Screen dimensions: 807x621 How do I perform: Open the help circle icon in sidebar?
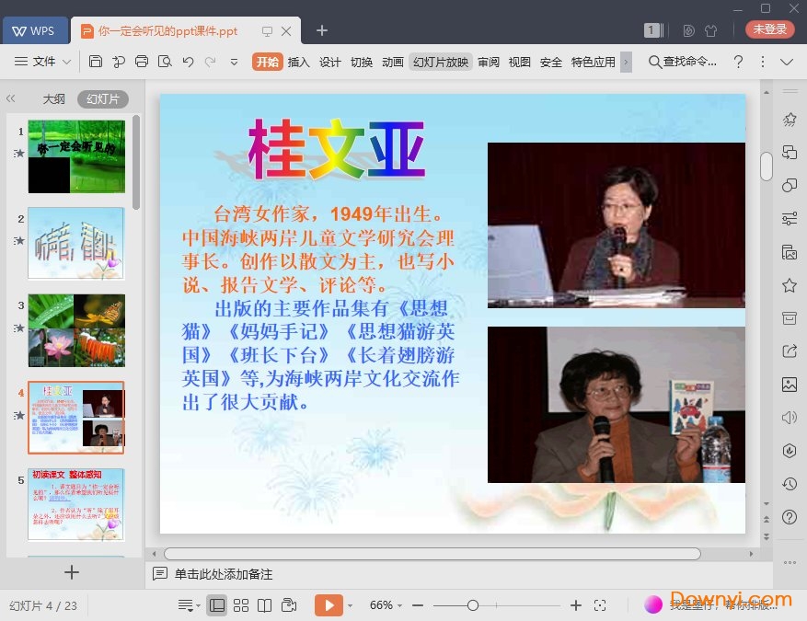[x=790, y=516]
